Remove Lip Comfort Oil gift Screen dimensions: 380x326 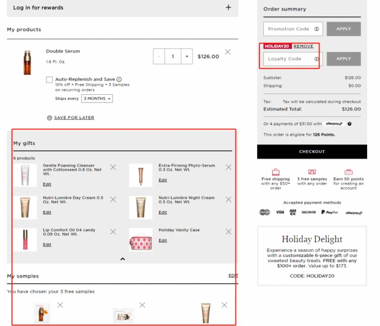(x=113, y=232)
